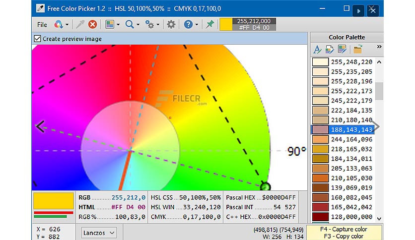Screen dimensions: 415x240
Task: Click the palette scrollbar up arrow
Action: tap(379, 62)
